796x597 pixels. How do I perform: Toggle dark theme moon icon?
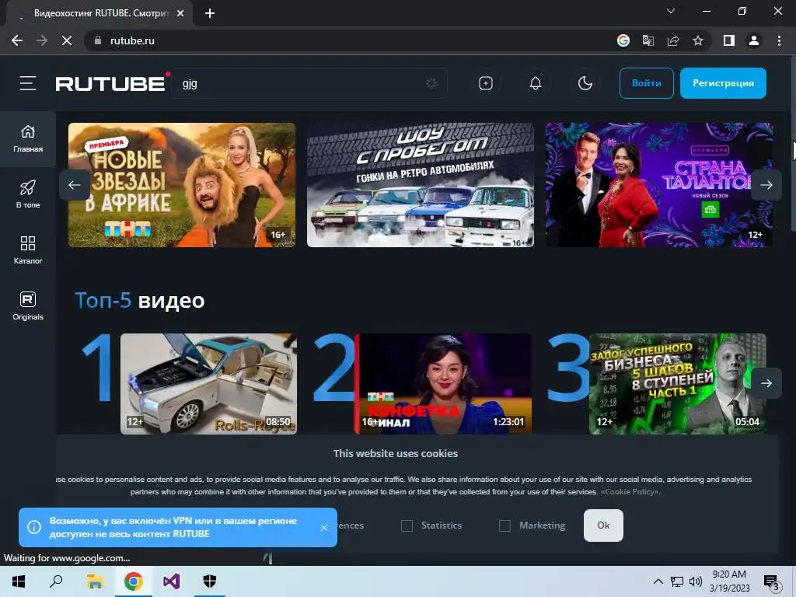(x=585, y=83)
